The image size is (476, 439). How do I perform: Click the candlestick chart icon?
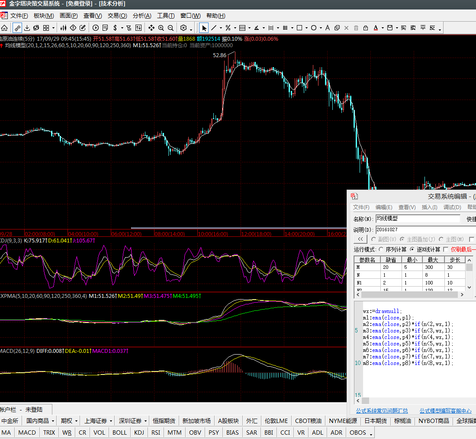(x=63, y=28)
